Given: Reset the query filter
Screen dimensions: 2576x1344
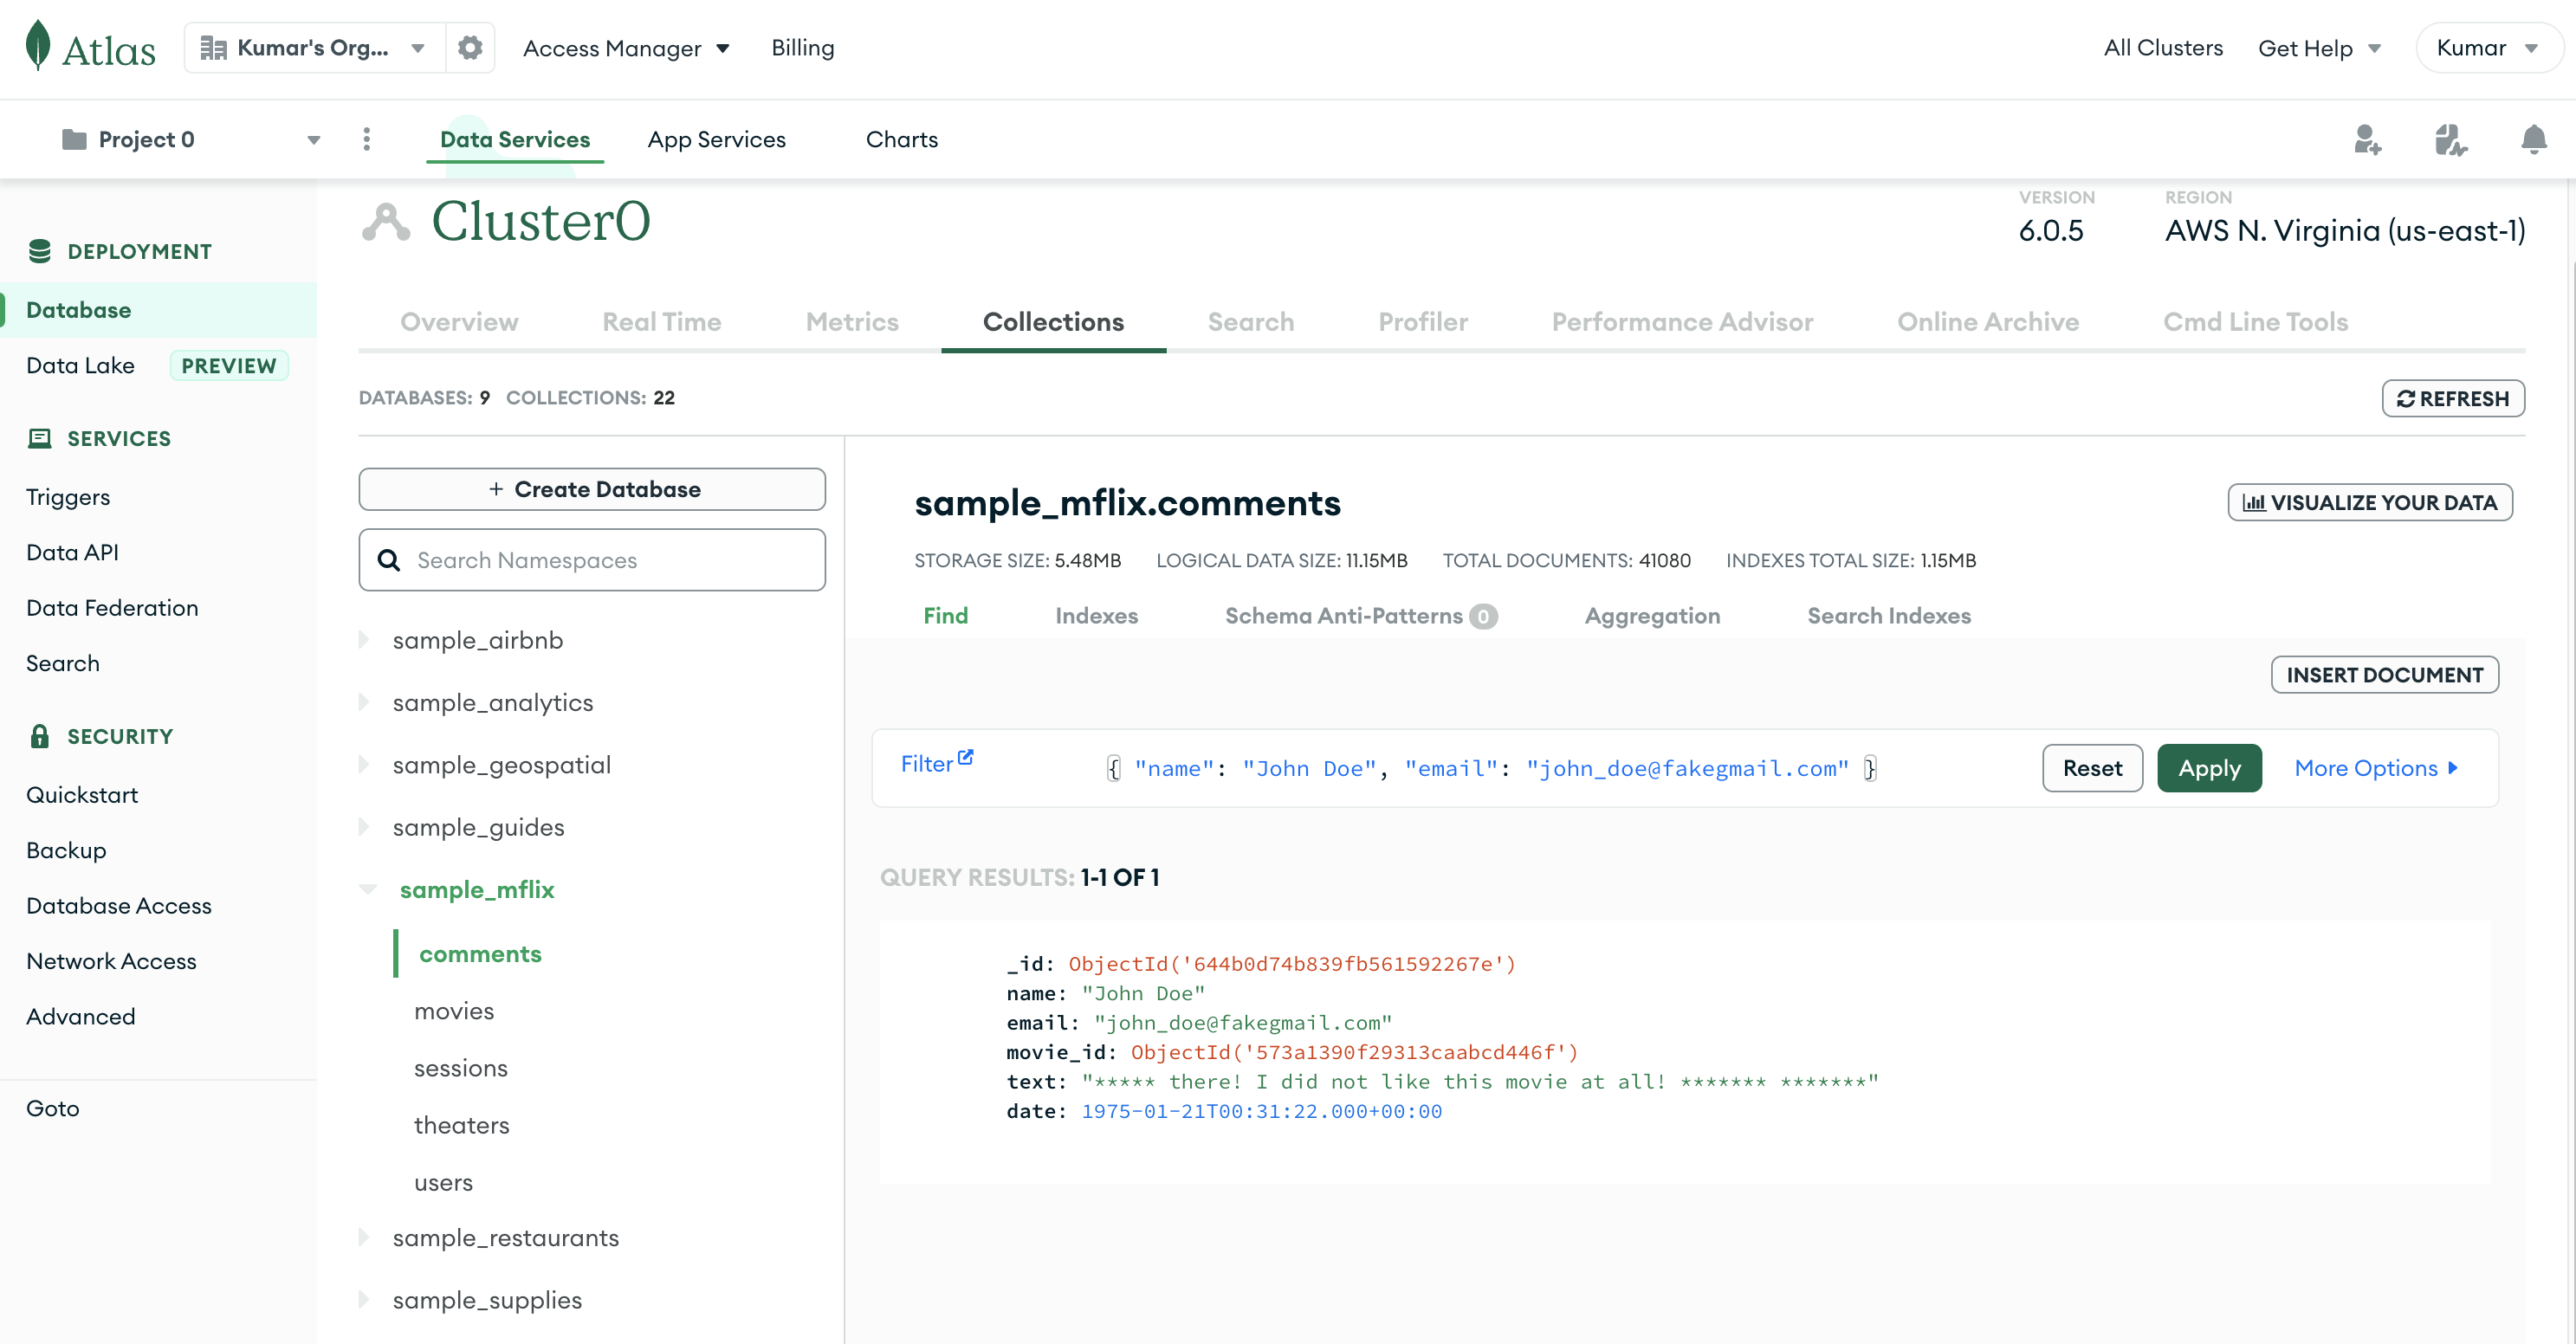Looking at the screenshot, I should point(2092,768).
